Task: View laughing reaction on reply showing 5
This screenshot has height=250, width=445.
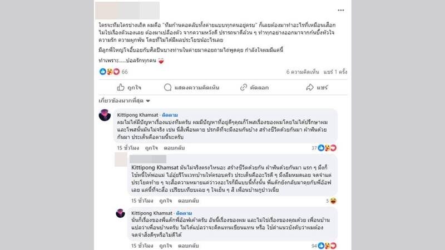Action: click(x=331, y=201)
